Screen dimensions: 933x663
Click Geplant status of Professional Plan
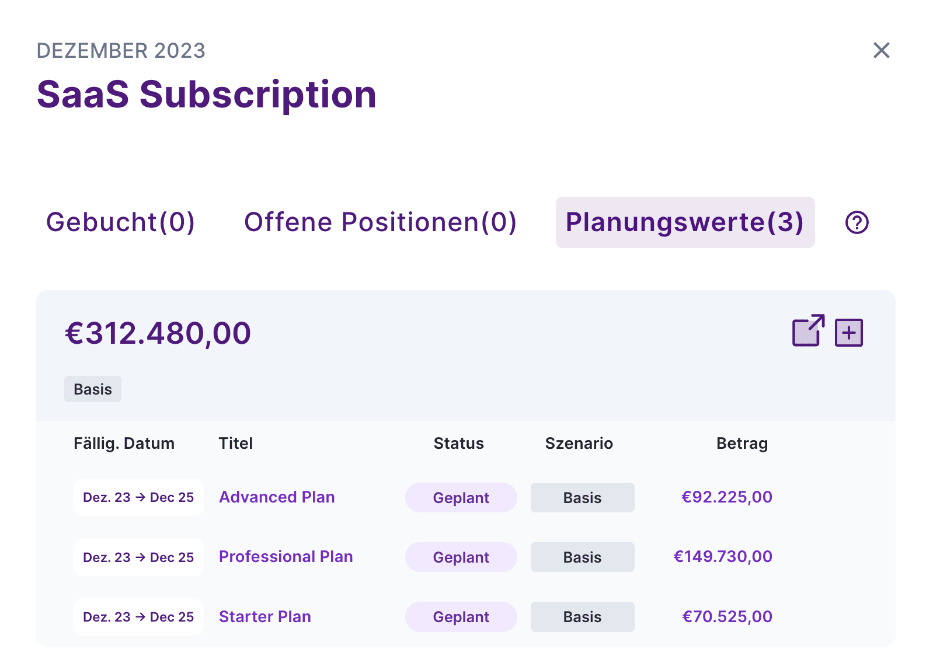(461, 557)
